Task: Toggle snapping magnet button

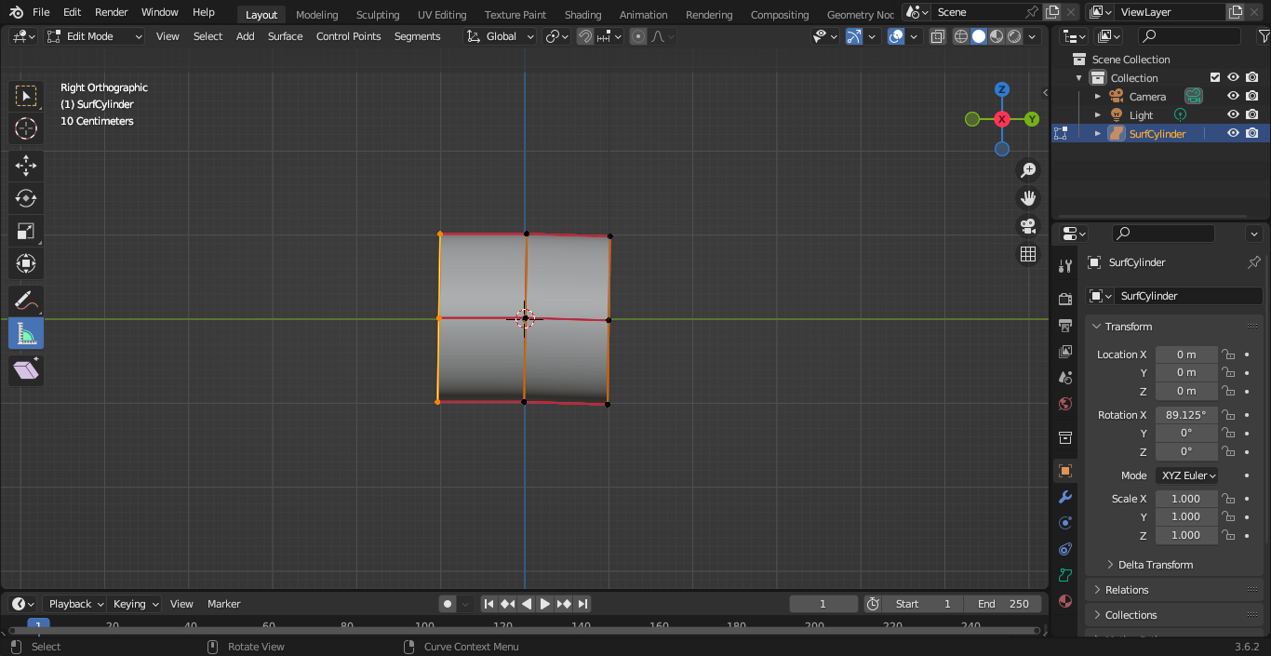Action: [585, 36]
